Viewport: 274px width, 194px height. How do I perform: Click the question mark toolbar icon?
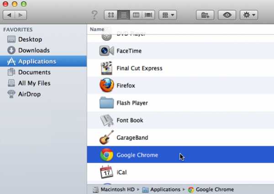coord(95,15)
